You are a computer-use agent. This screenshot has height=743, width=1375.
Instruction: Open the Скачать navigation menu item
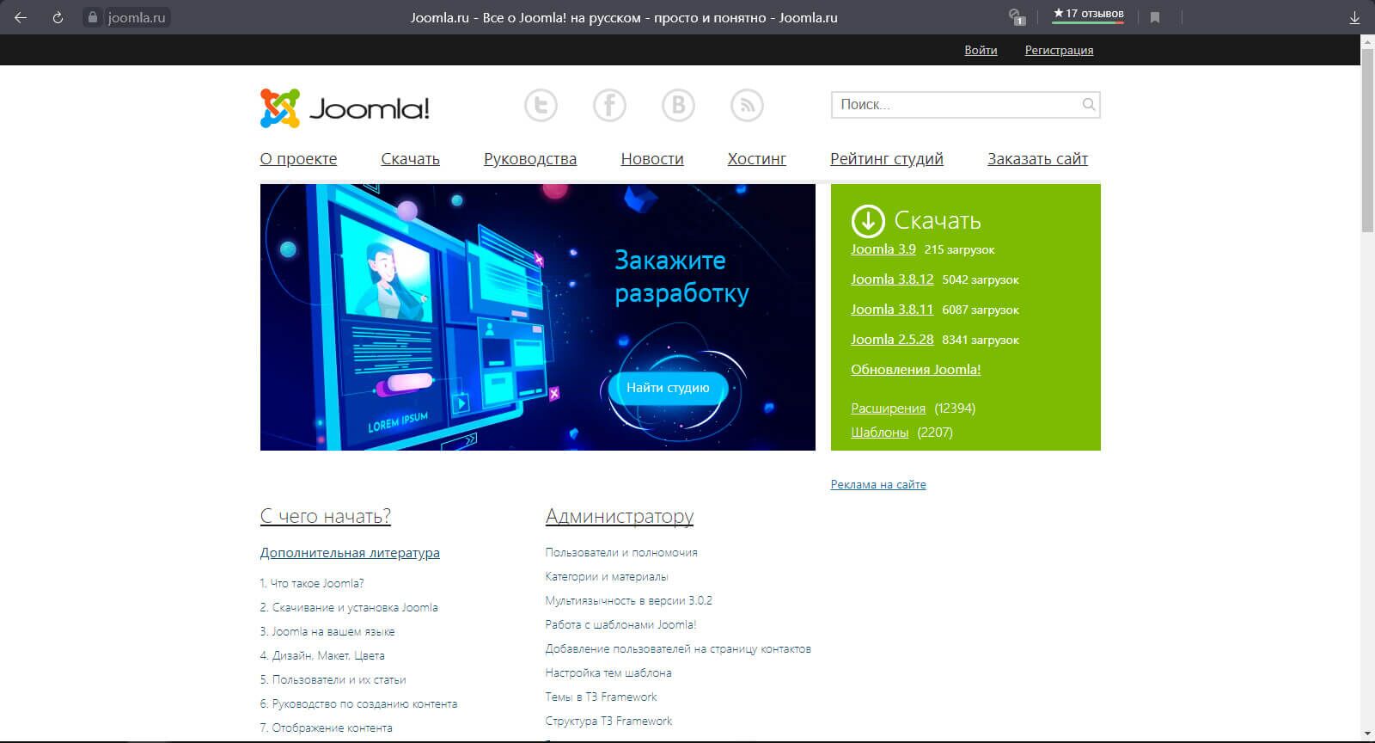coord(410,159)
